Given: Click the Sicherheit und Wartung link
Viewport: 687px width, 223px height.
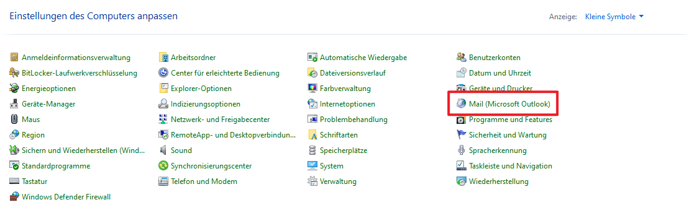Looking at the screenshot, I should click(507, 135).
